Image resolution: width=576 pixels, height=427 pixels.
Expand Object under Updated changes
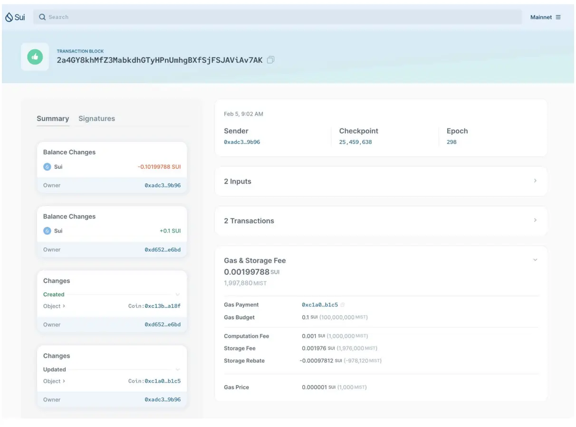tap(54, 381)
